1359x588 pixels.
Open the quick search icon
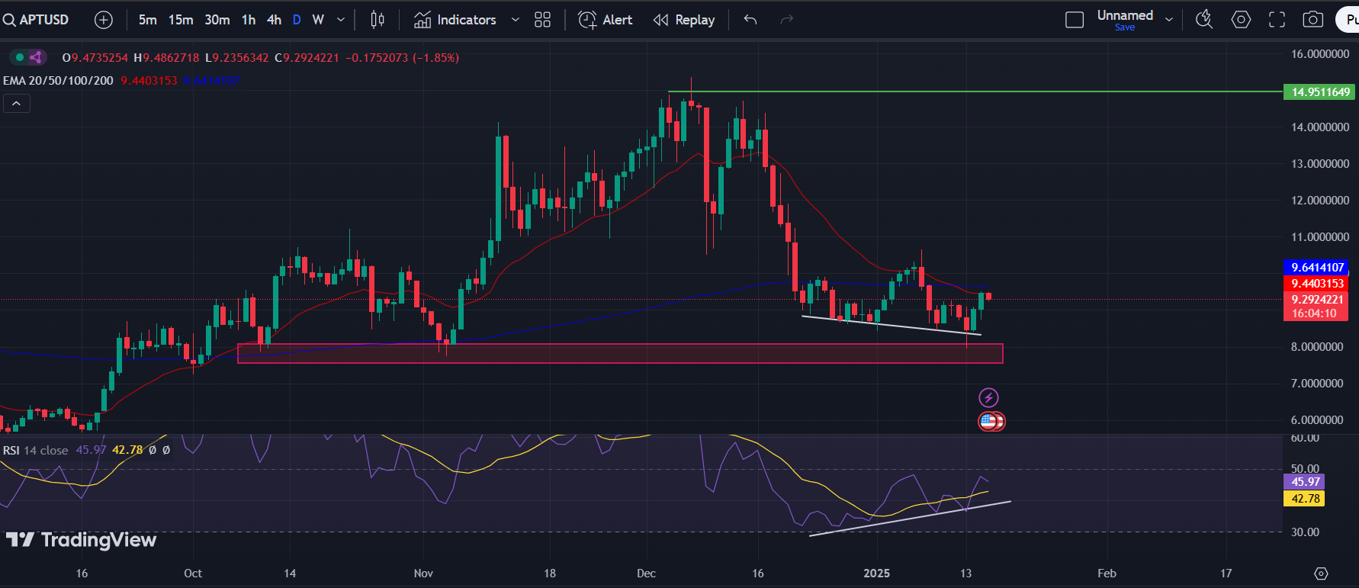(1204, 20)
